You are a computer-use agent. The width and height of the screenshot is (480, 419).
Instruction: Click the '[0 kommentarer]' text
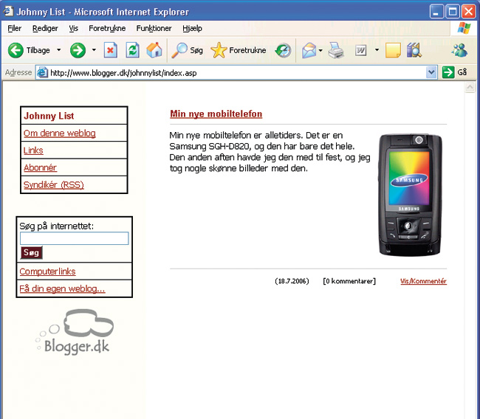[x=349, y=281]
